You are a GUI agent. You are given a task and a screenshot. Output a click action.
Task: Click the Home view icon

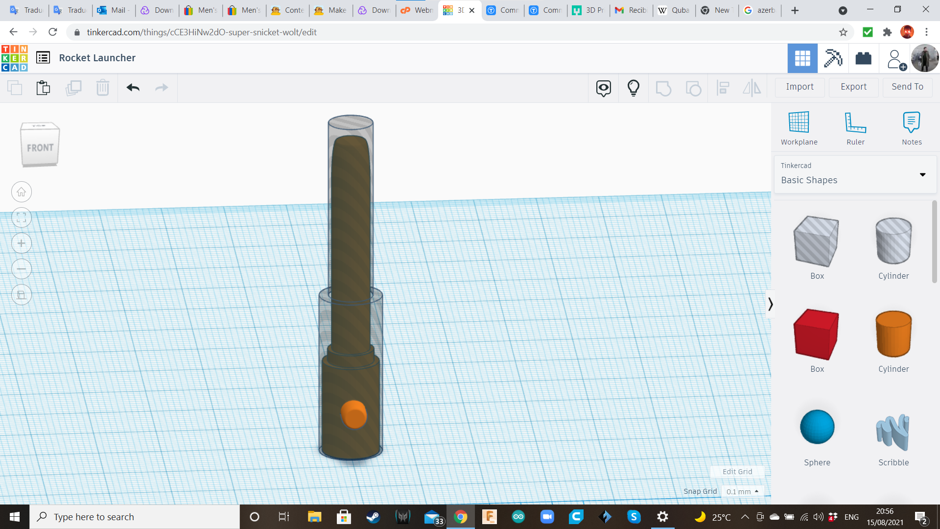(22, 192)
